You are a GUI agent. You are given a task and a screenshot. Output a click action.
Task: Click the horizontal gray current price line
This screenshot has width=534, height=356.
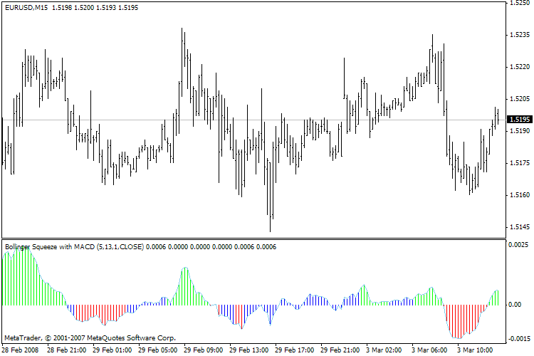click(253, 120)
